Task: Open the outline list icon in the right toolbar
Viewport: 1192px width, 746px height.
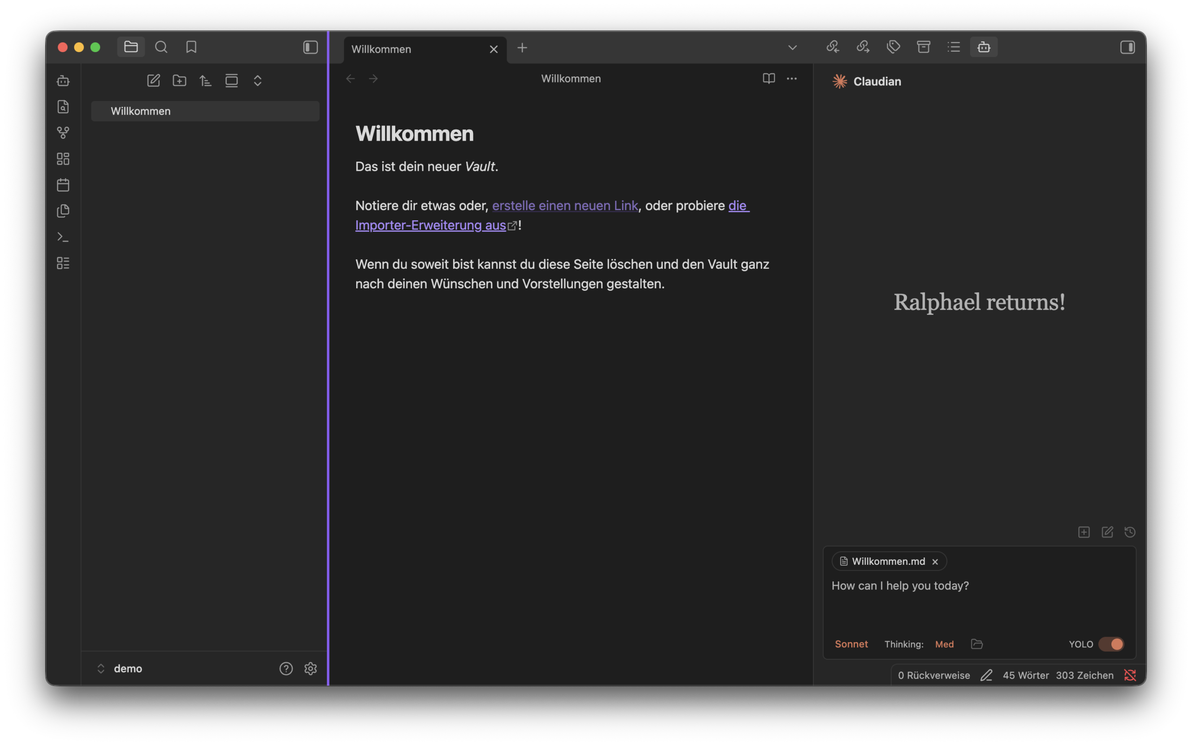Action: [953, 47]
